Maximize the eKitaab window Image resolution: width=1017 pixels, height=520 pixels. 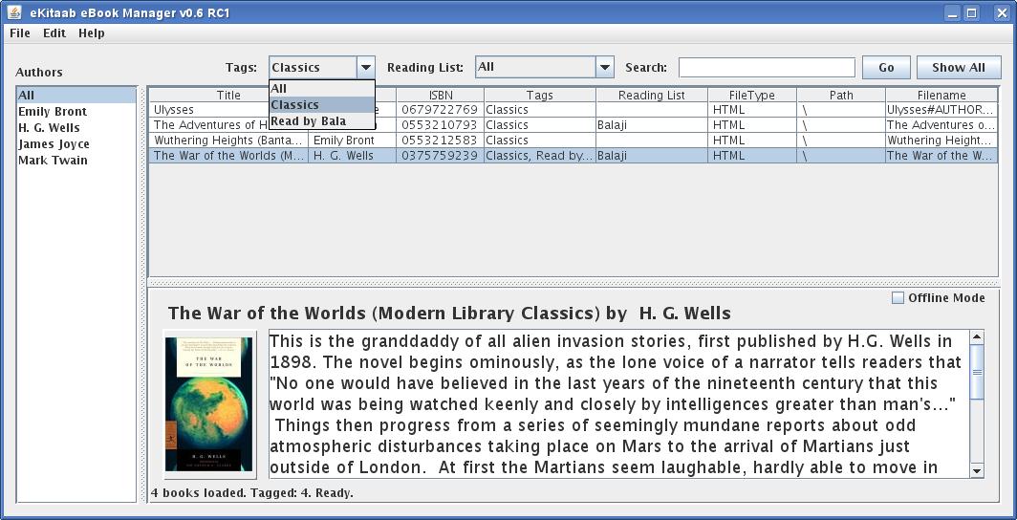(972, 12)
